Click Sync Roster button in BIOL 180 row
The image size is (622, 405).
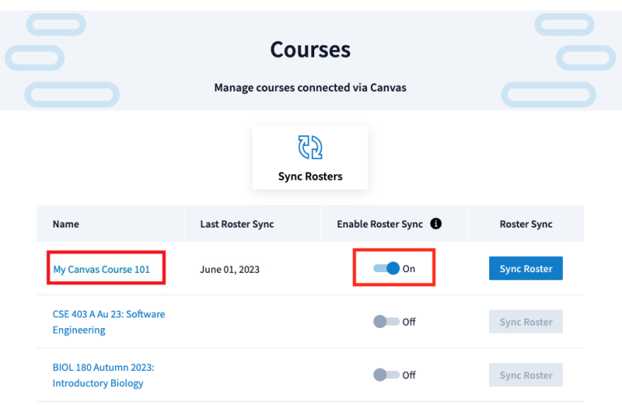tap(526, 375)
